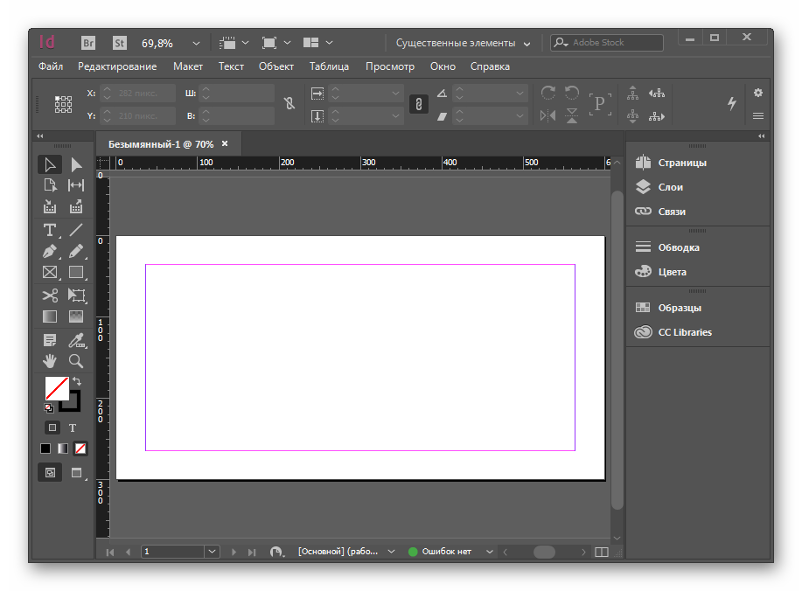Open Adobe Bridge with the Br icon

(x=88, y=42)
